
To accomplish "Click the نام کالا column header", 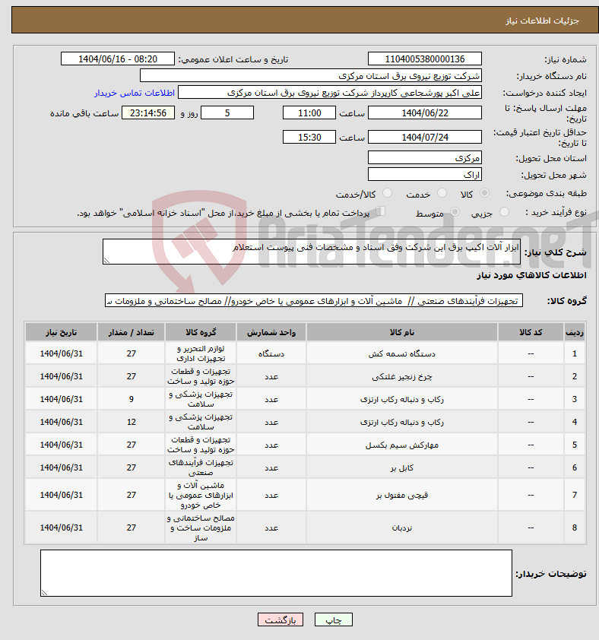I will 402,332.
